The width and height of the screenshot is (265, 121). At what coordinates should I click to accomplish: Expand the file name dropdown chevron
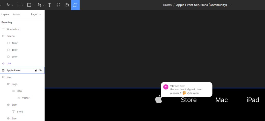230,5
